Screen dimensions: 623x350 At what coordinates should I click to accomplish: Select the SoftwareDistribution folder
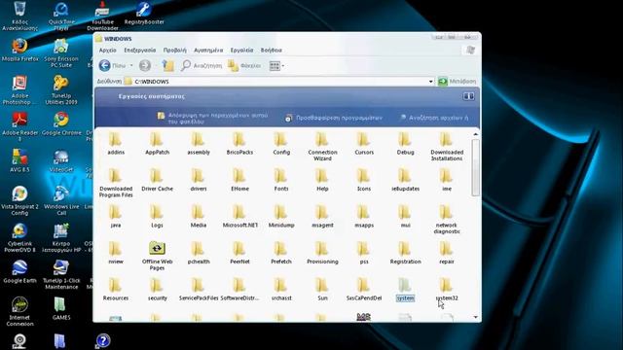239,290
